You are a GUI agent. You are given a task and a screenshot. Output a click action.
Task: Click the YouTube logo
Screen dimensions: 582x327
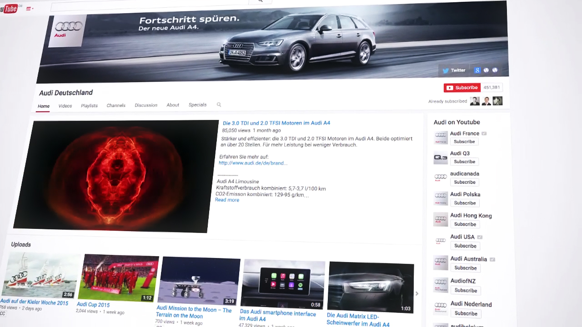[x=9, y=9]
